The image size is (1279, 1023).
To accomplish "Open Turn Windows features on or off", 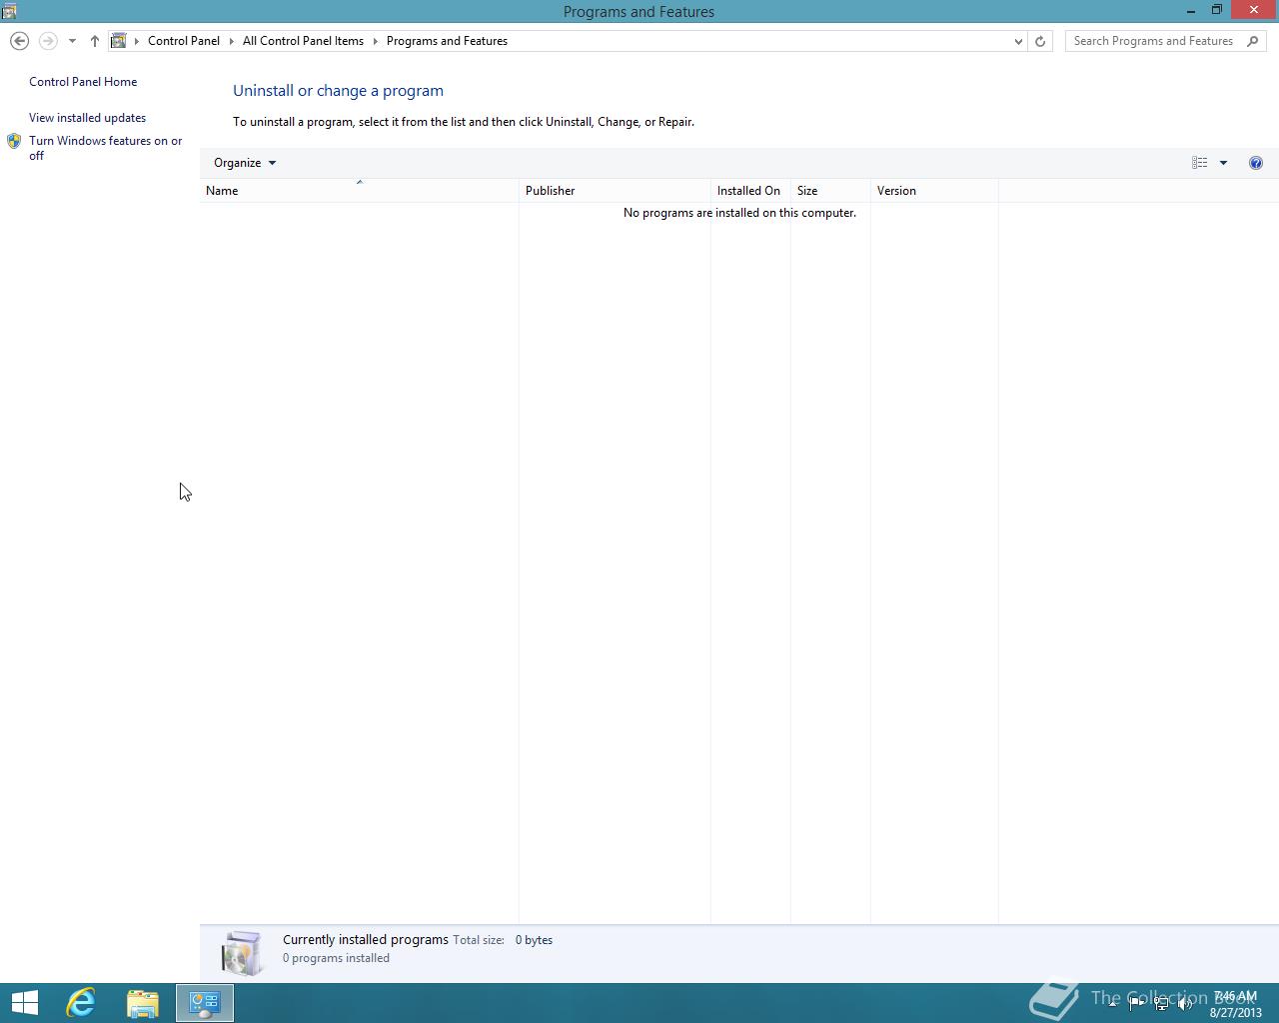I will 105,148.
